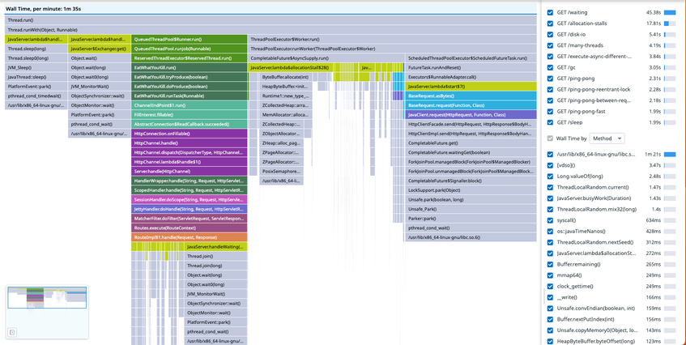Select the QueuedThreadPool$Runner.run() frame
Screen dimensions: 686x345
189,40
